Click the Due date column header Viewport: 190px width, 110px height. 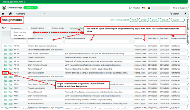[164, 38]
